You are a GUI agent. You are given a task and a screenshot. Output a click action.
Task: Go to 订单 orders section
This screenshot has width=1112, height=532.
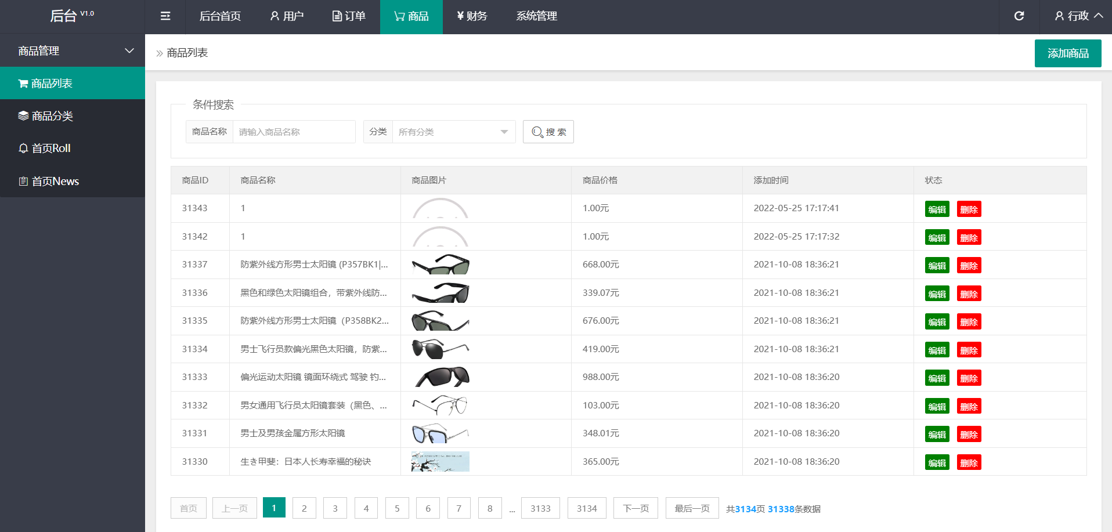pos(349,16)
